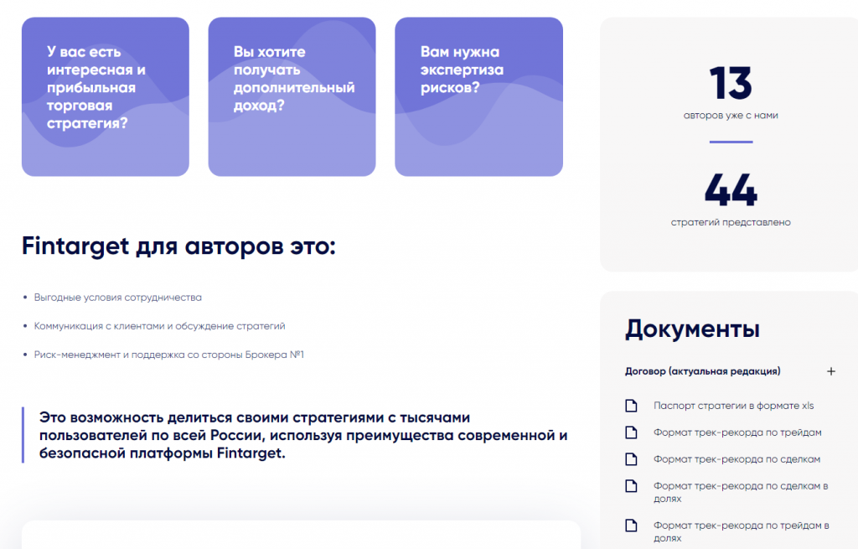Click the number 44 strategies counter
This screenshot has height=549, width=858.
[731, 190]
